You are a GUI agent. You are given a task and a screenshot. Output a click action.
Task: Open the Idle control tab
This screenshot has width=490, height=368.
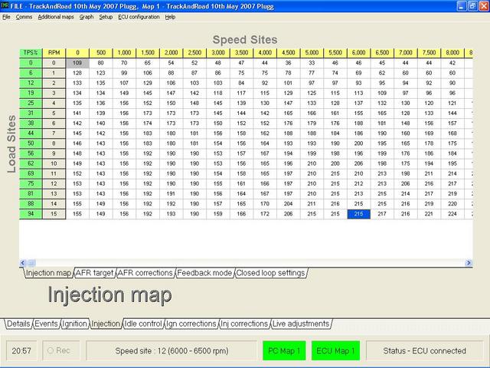point(142,324)
